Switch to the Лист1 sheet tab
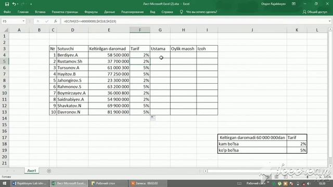Screen dimensions: 333x187 point(32,171)
